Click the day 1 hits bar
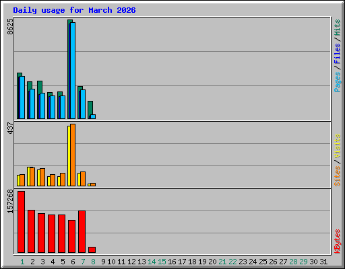This screenshot has width=345, height=269. click(x=18, y=95)
